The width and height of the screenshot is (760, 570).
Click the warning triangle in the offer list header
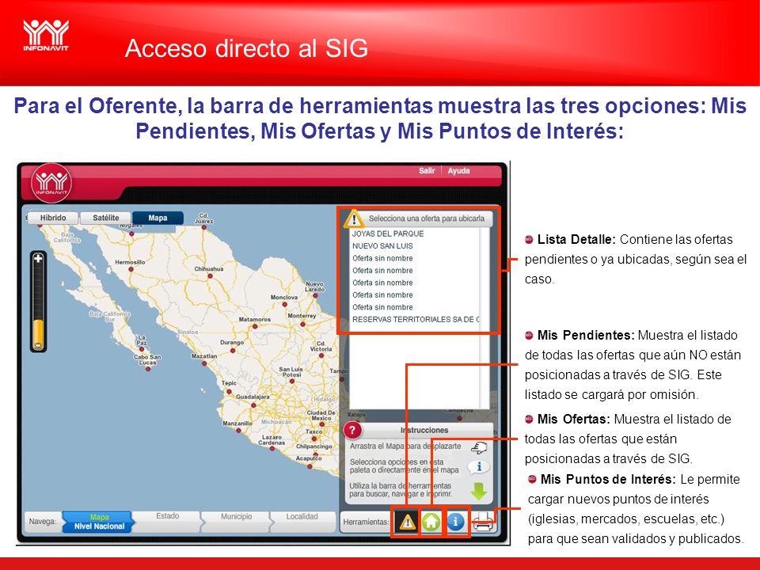(354, 219)
